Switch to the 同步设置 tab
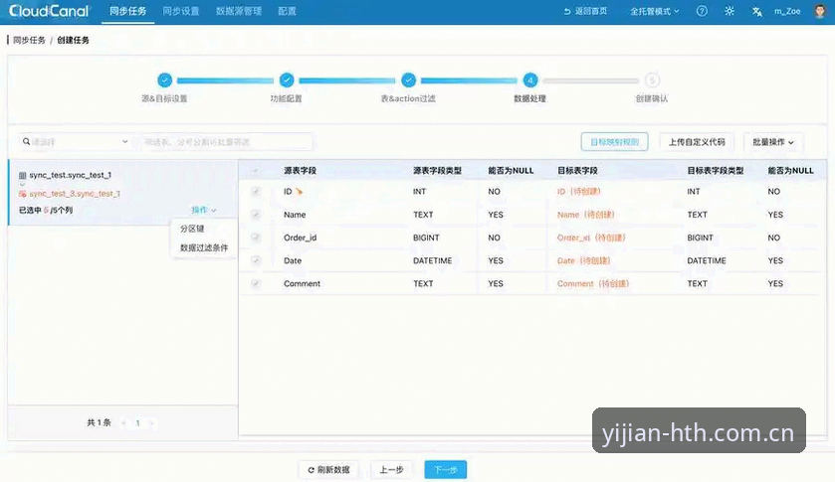The image size is (835, 482). (x=180, y=11)
